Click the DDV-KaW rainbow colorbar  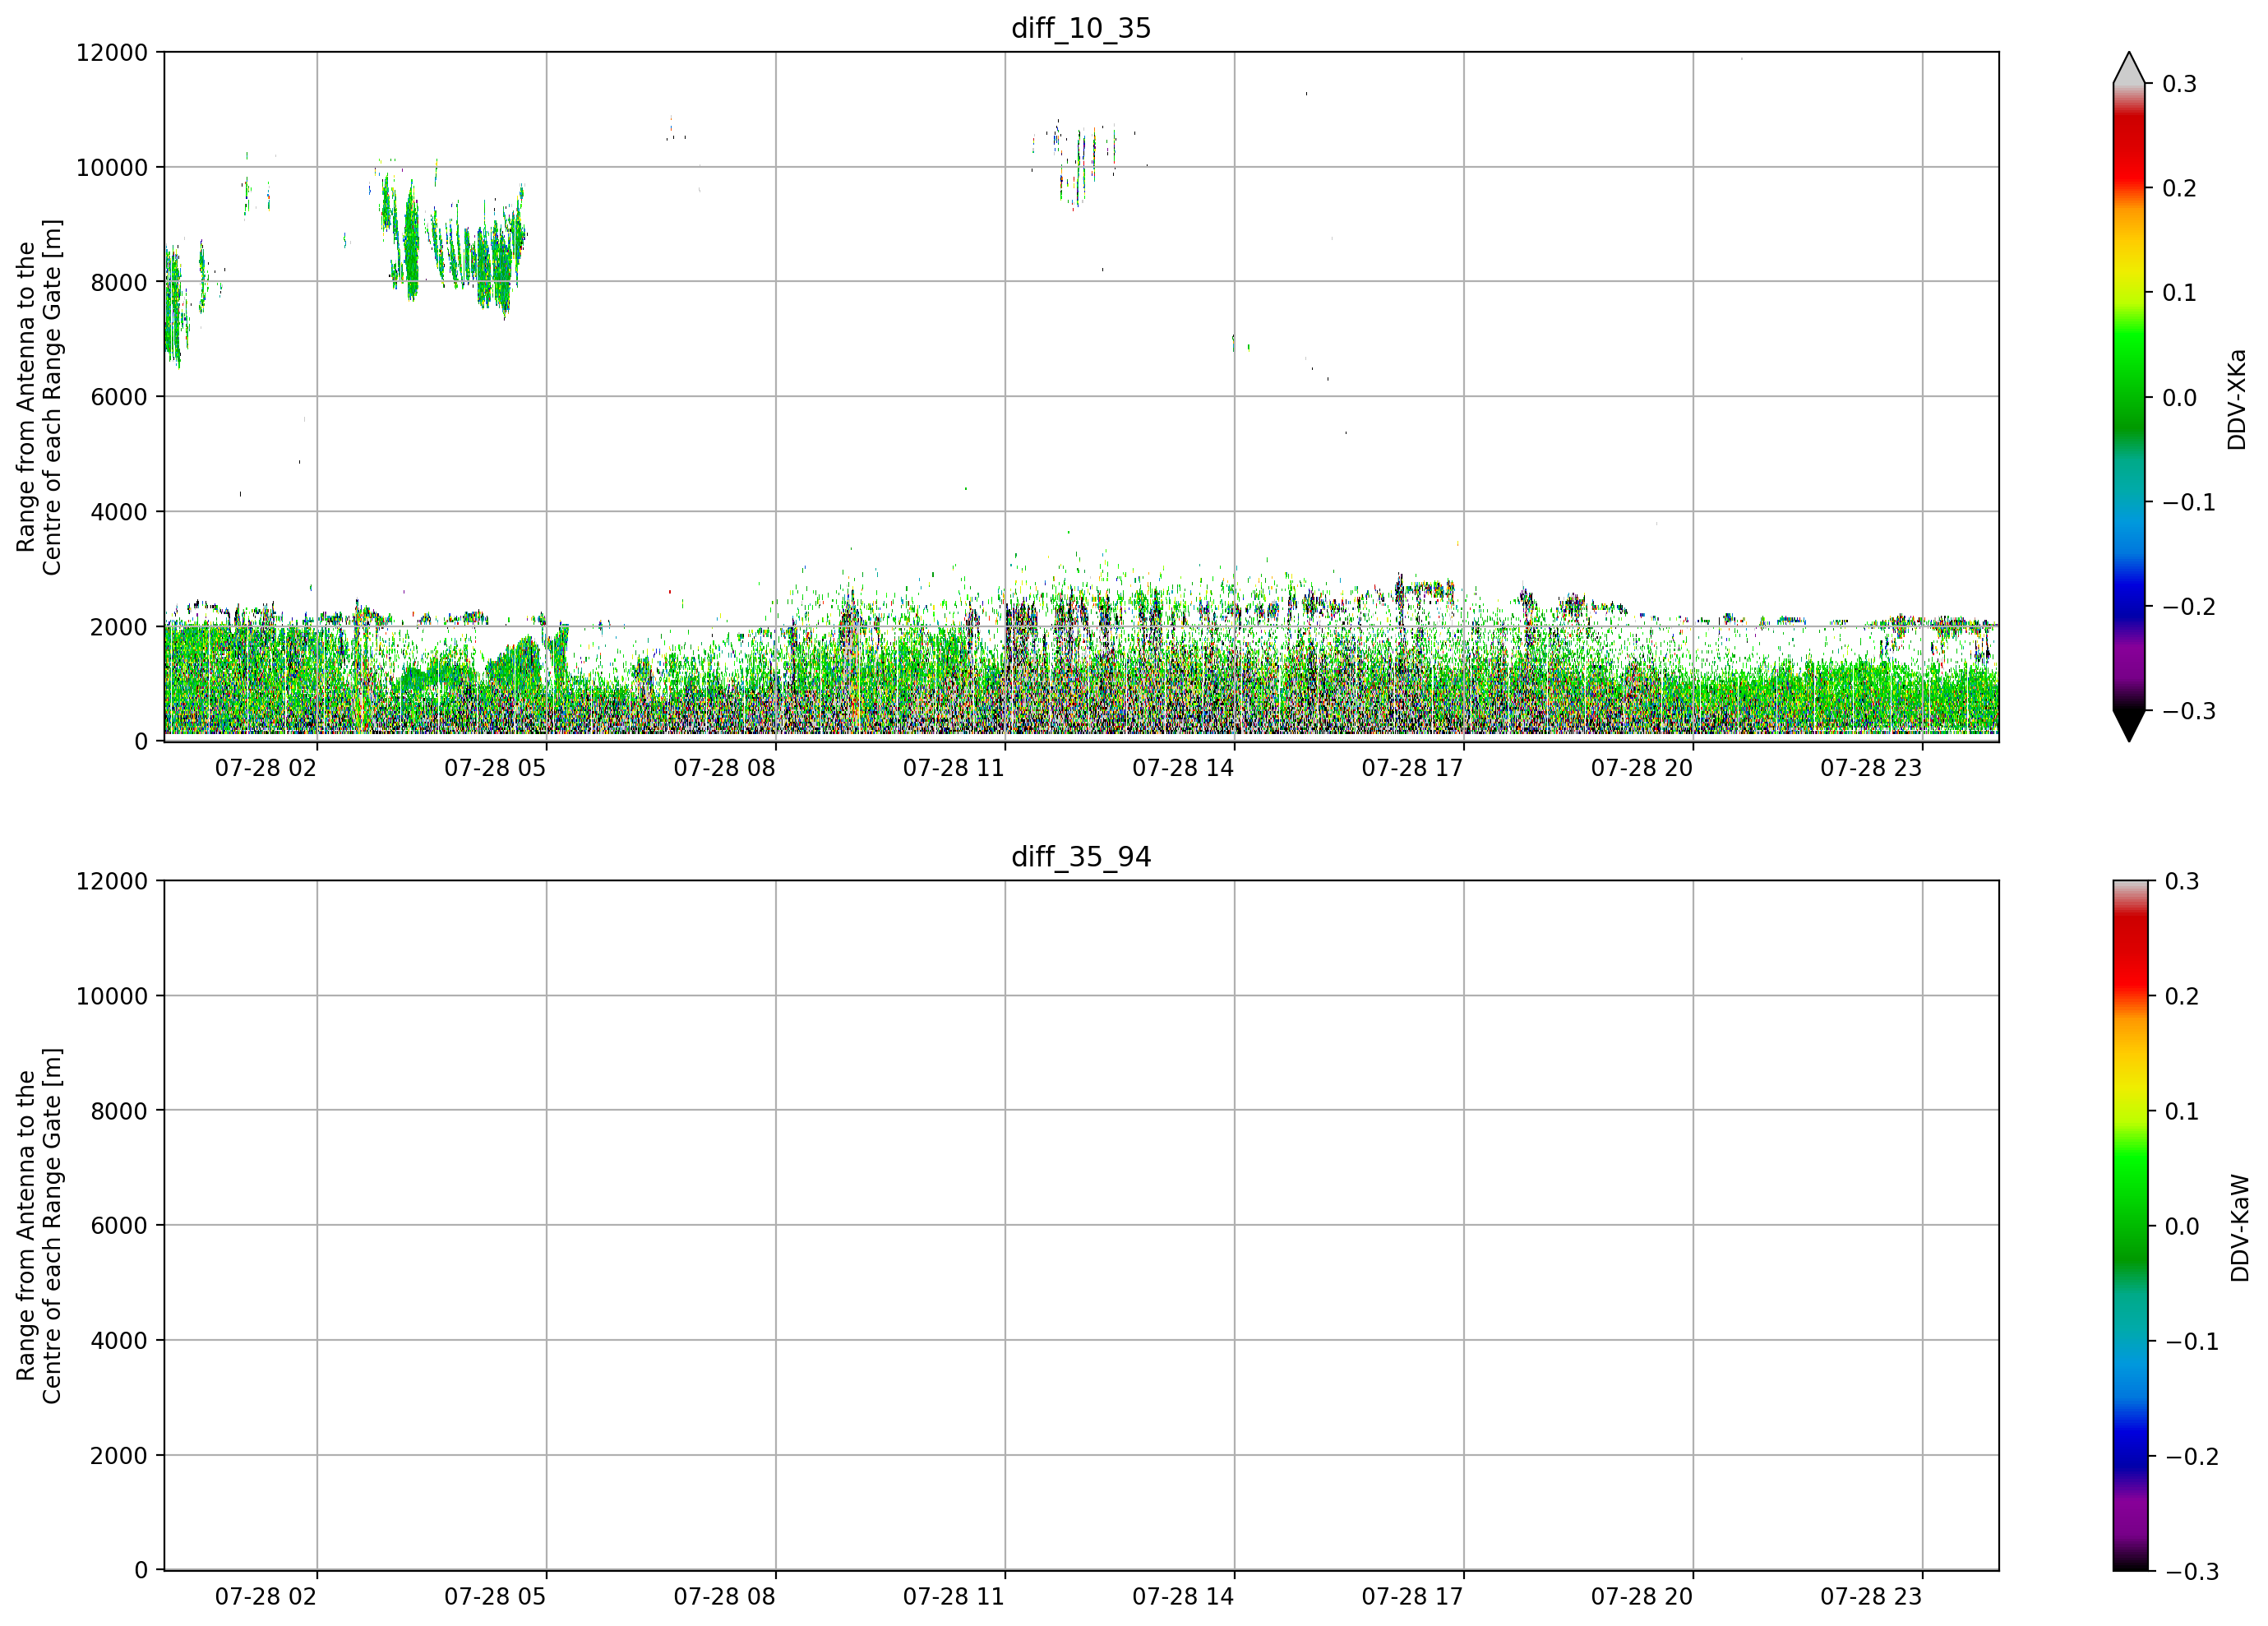(2129, 1226)
